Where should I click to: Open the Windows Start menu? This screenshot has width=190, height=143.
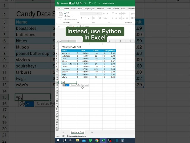(x=58, y=140)
